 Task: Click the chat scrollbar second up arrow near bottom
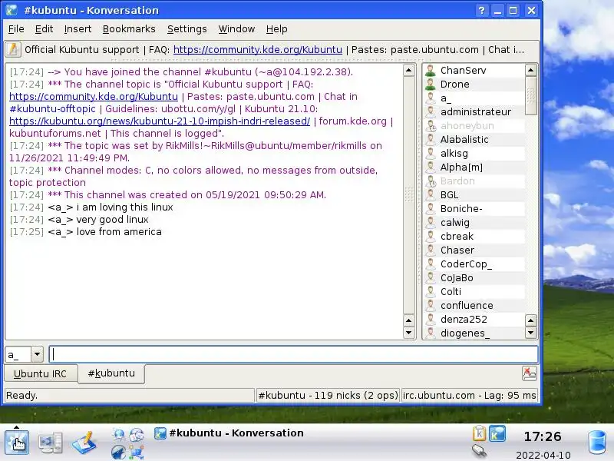(x=409, y=320)
